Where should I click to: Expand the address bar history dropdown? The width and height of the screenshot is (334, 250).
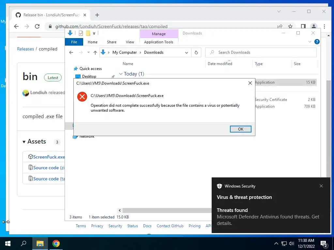(186, 53)
